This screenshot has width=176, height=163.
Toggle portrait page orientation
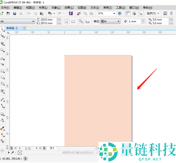tap(67, 22)
